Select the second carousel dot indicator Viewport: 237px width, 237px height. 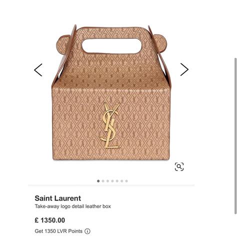103,181
